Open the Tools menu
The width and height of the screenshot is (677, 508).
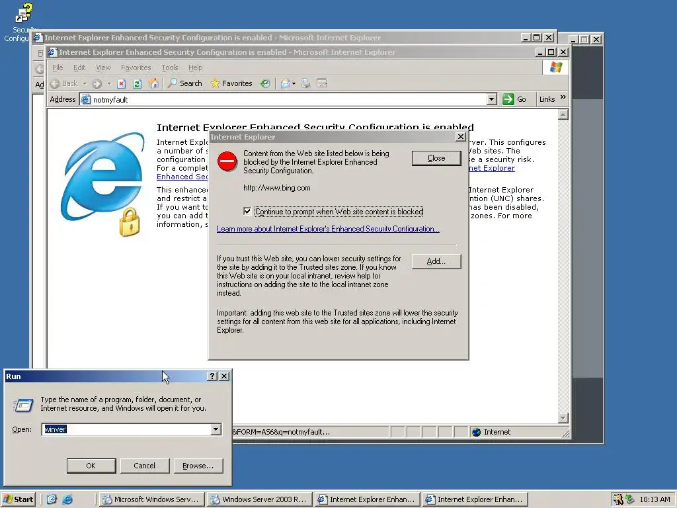170,68
